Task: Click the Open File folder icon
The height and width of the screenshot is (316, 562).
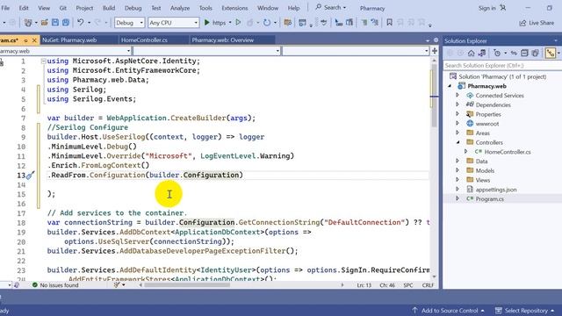Action: coord(45,23)
